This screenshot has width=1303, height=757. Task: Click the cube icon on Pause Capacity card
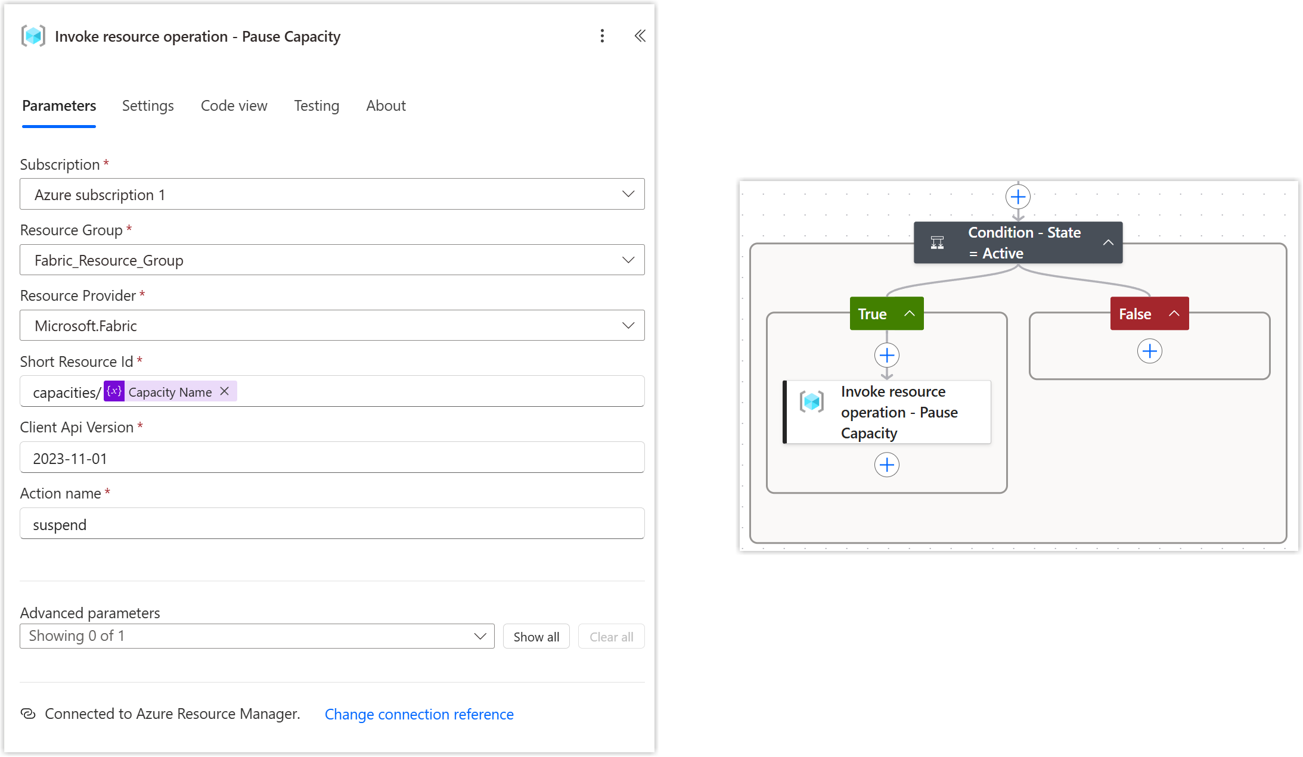click(x=812, y=402)
